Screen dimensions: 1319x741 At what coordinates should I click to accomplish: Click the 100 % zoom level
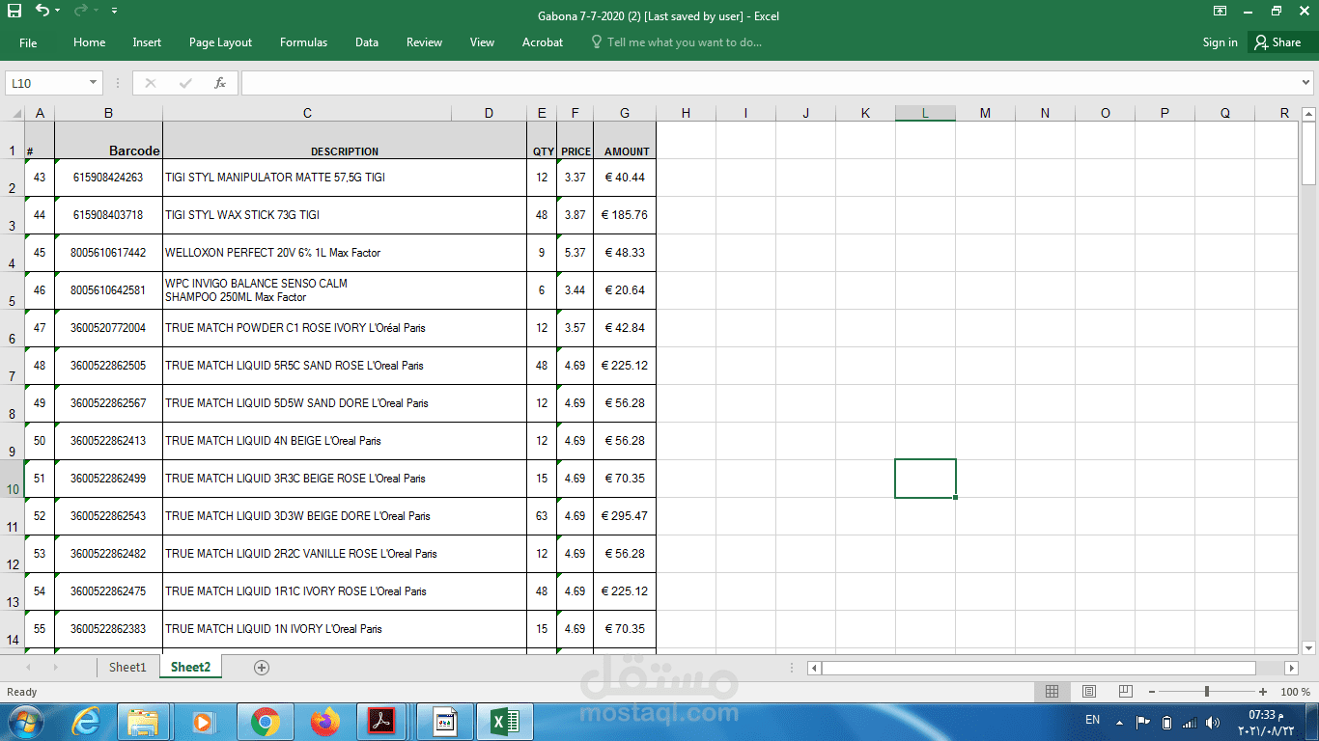point(1295,692)
